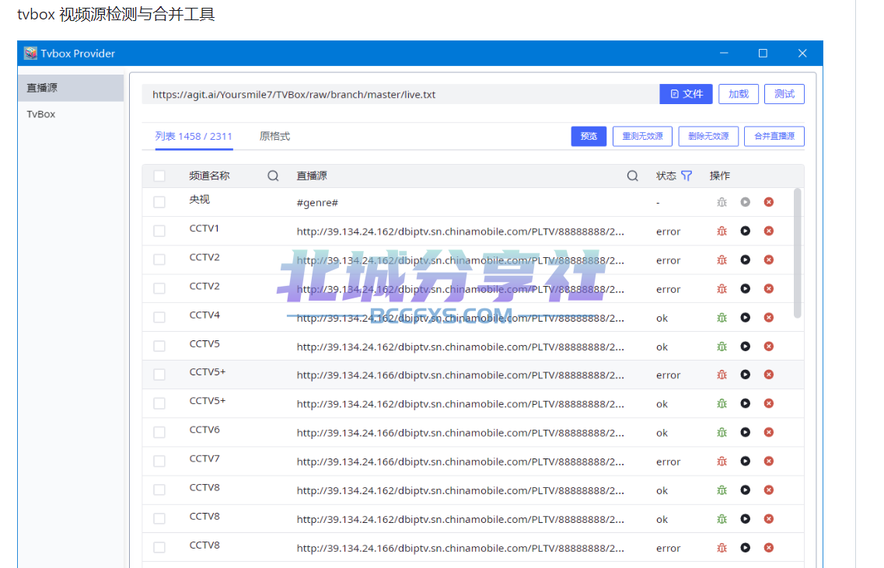Play the CCTV1 stream

coord(746,231)
